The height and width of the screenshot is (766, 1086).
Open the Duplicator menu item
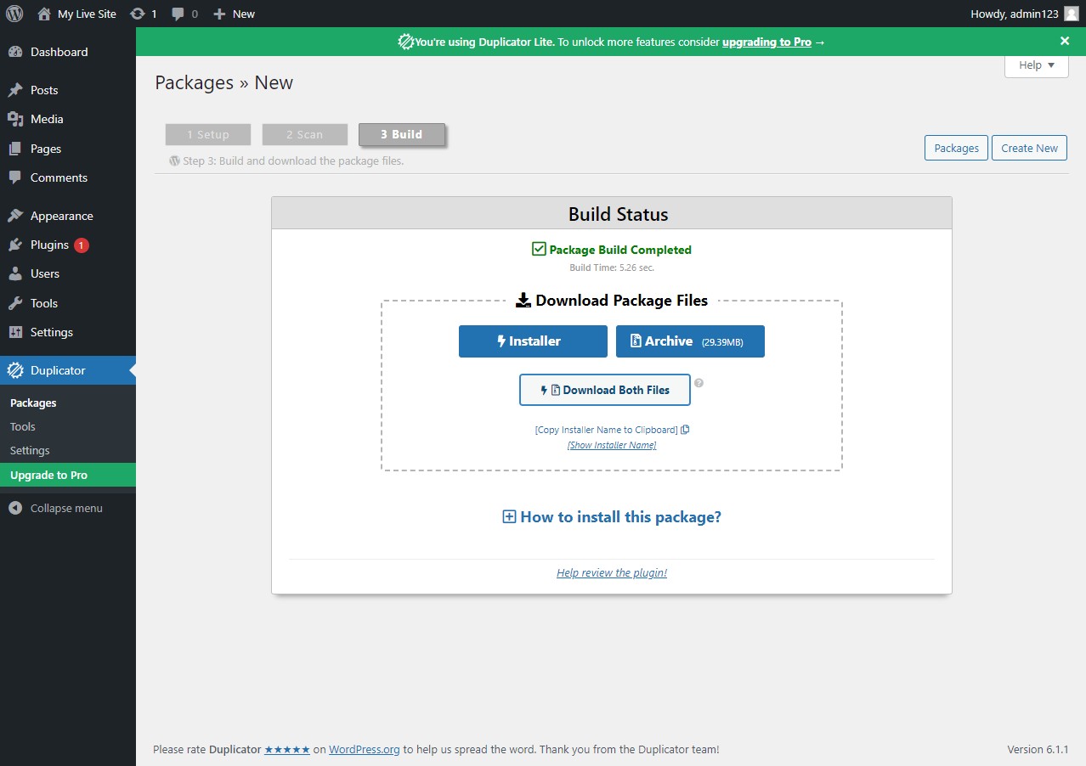pos(68,370)
